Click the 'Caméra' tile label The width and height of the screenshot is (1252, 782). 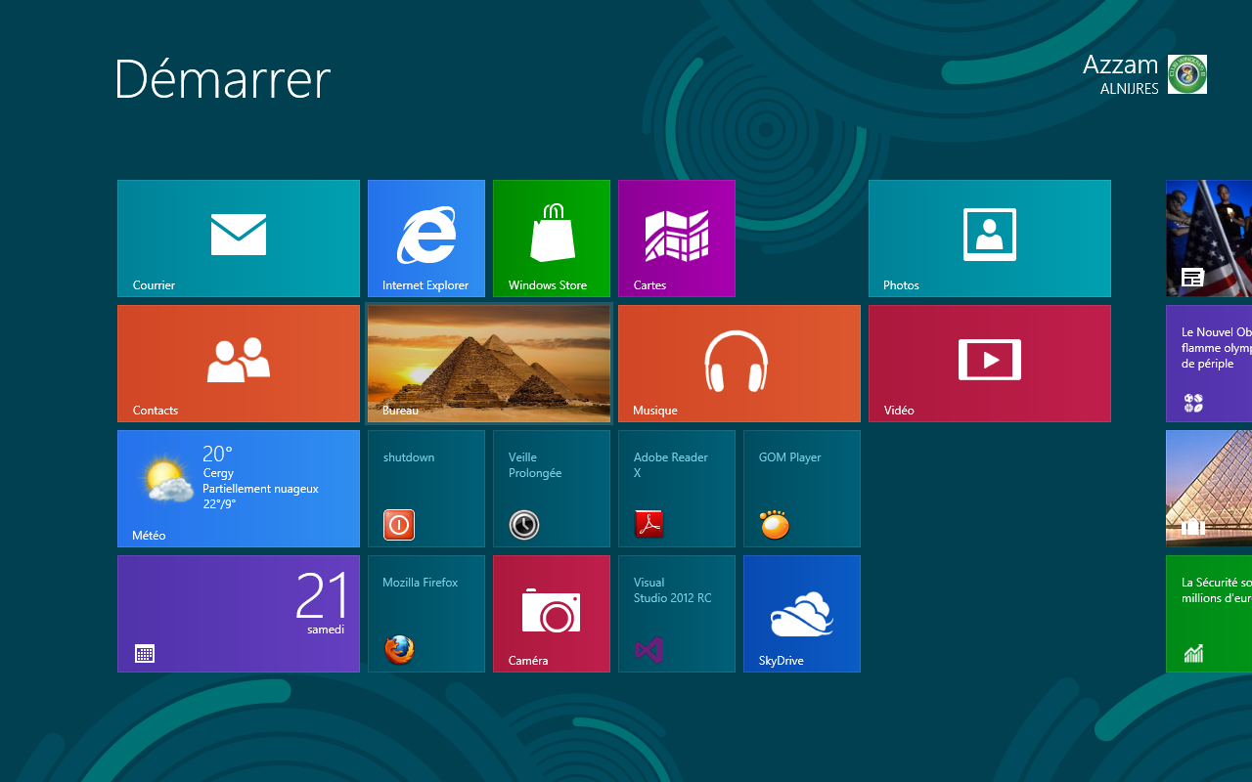528,661
